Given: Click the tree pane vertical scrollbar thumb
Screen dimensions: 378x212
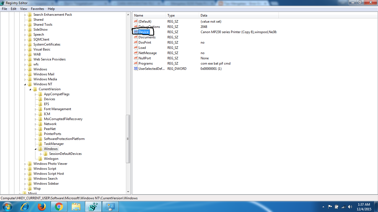Looking at the screenshot, I should (x=128, y=139).
